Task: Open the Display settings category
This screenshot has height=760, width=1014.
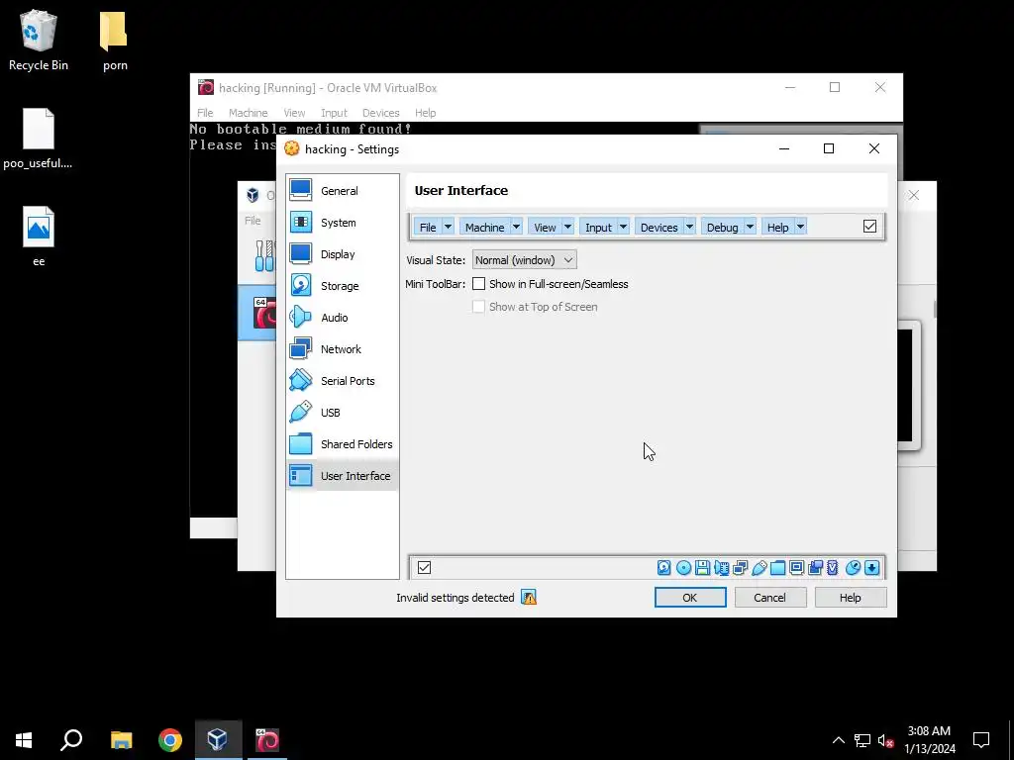Action: pyautogui.click(x=342, y=254)
